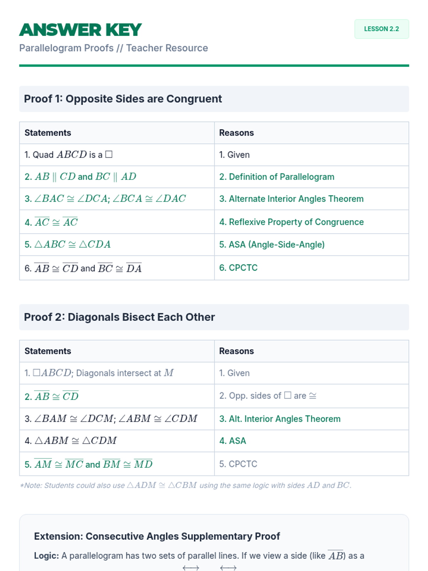Select Quad ABCD is a parallelogram statement
Screen dimensions: 428x571
68,155
